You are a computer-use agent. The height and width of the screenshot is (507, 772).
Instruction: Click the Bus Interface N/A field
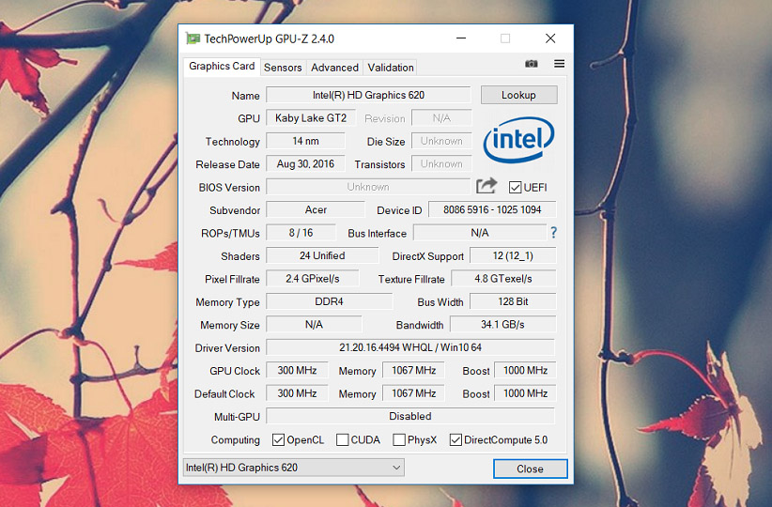point(480,233)
